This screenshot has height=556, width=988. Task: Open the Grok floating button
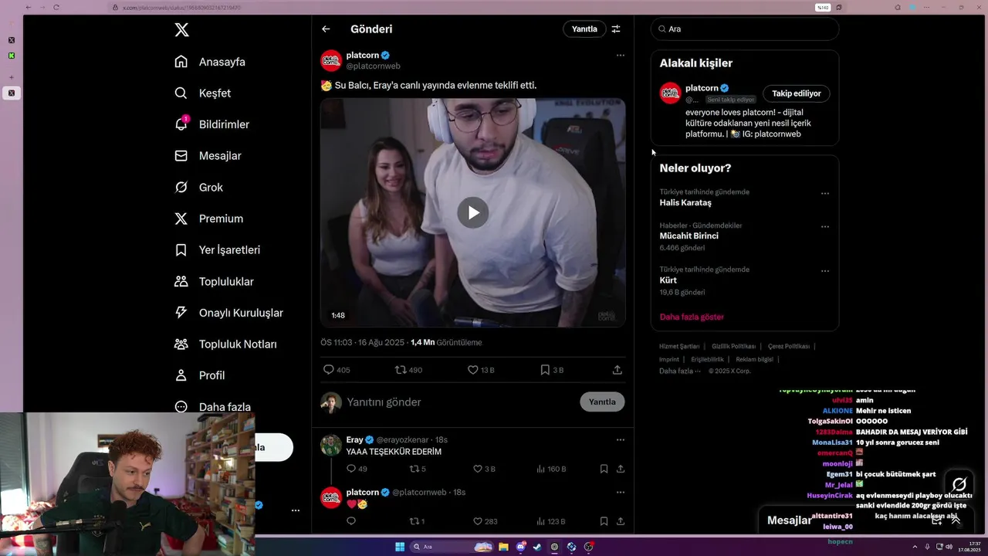(x=959, y=484)
